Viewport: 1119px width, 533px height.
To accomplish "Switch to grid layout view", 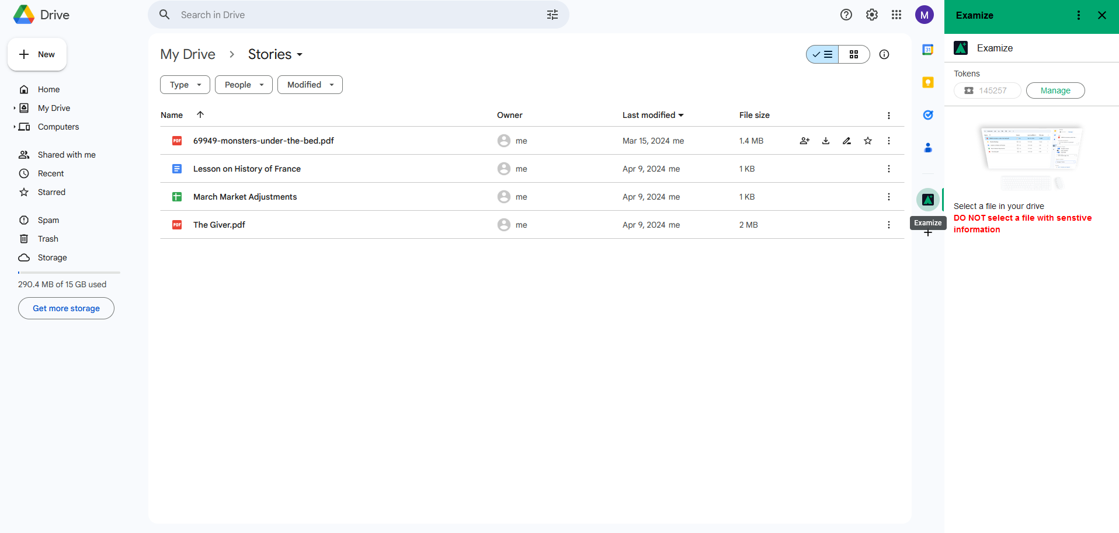I will click(x=854, y=54).
